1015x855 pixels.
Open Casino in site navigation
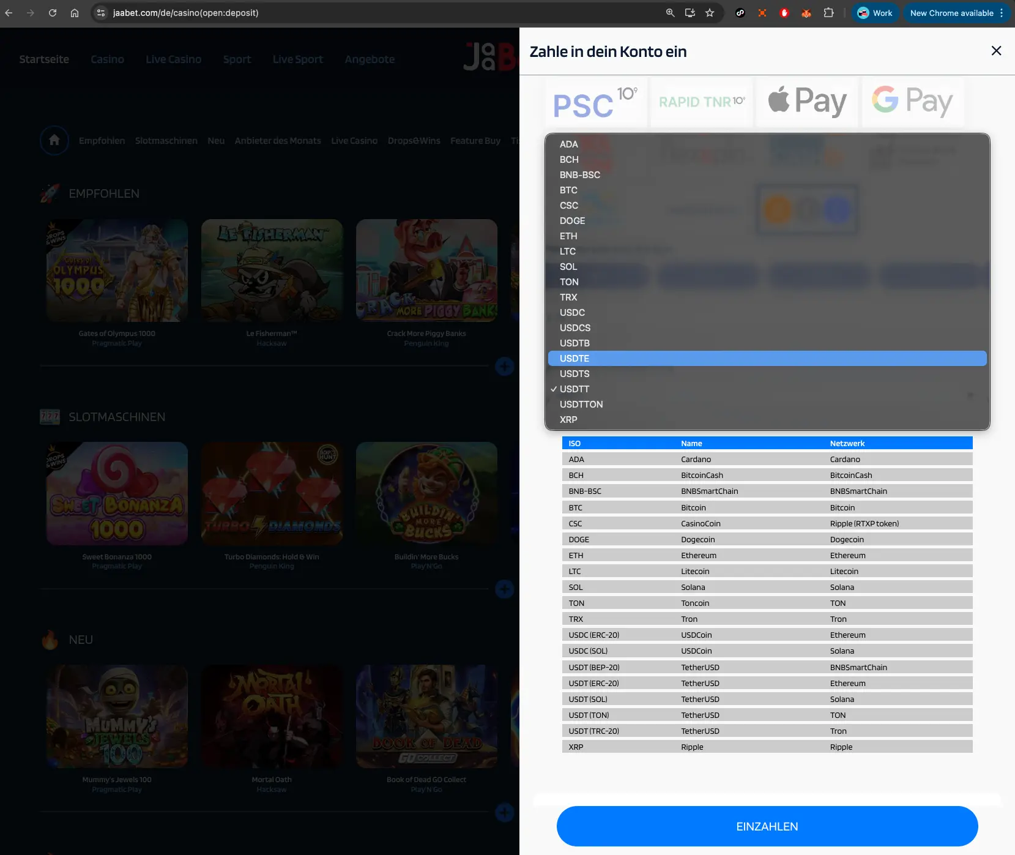(x=108, y=59)
